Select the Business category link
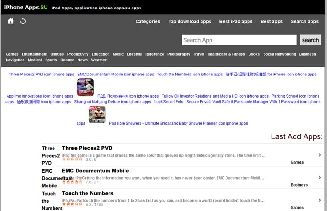Viewport: 327px width, 211px height. click(307, 54)
